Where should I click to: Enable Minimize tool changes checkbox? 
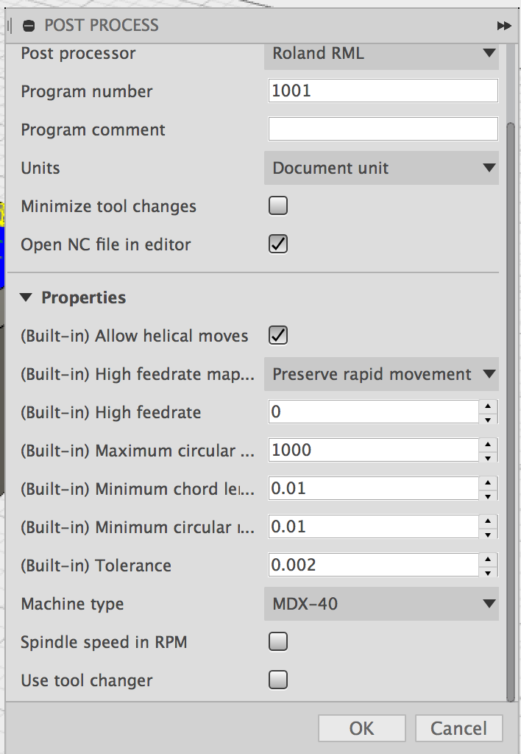point(278,206)
